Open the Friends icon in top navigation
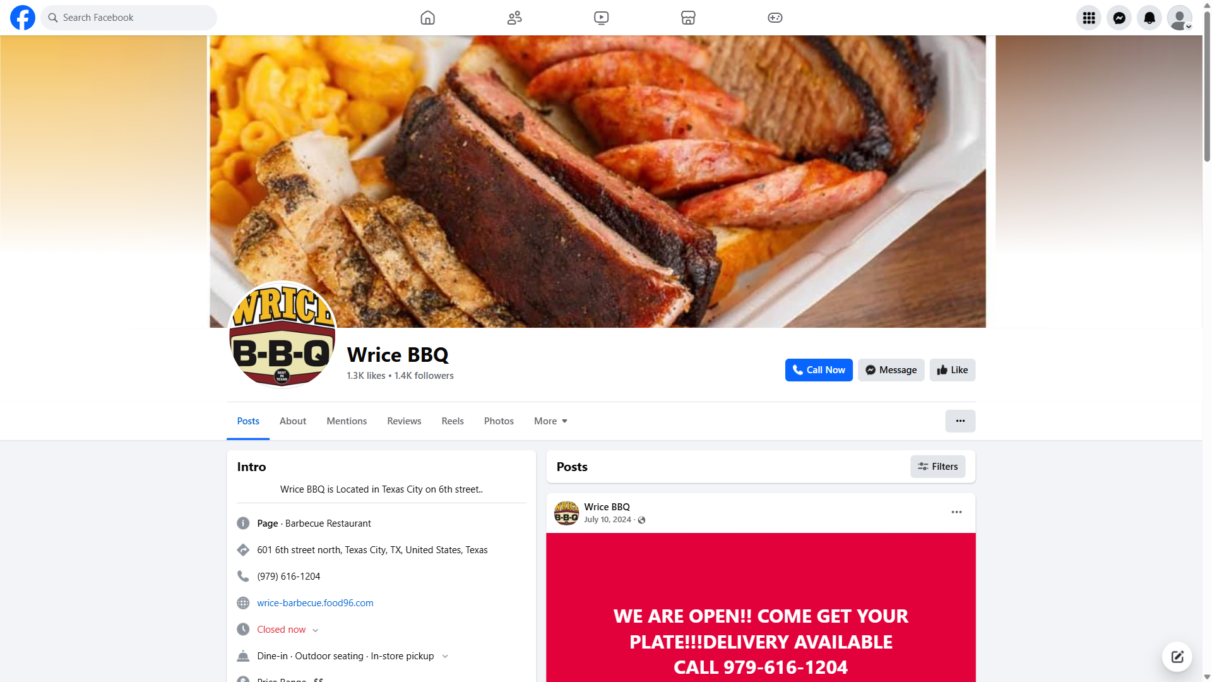 514,18
